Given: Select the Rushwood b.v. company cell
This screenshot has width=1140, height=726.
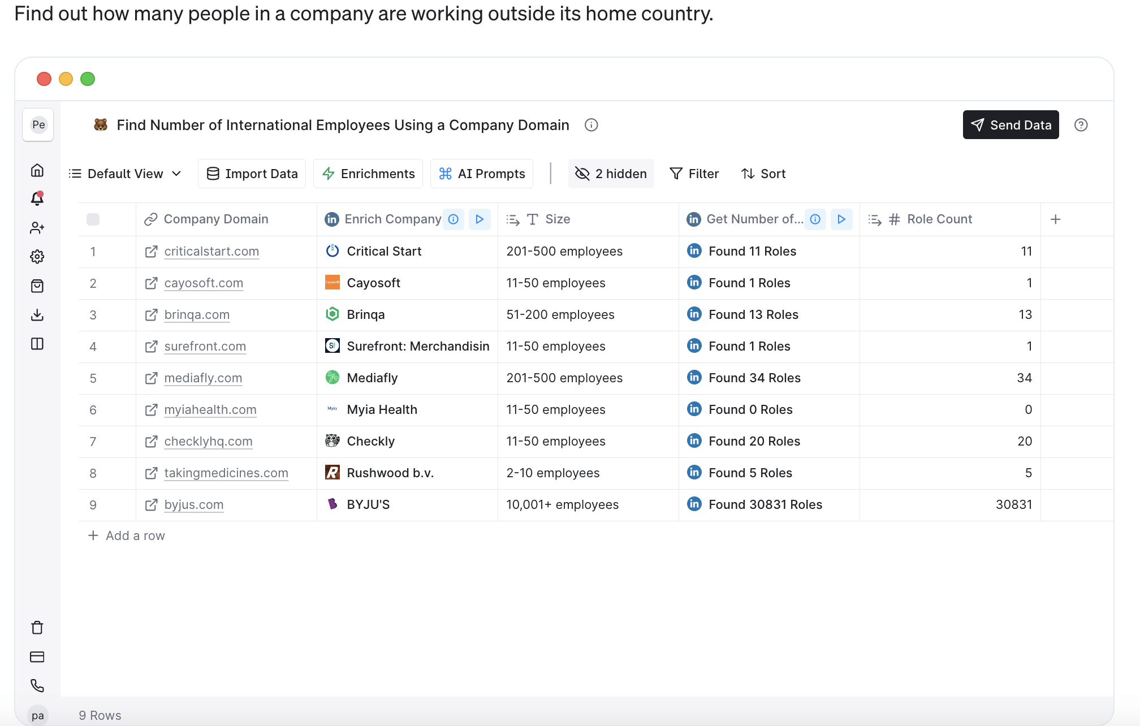Looking at the screenshot, I should click(407, 473).
